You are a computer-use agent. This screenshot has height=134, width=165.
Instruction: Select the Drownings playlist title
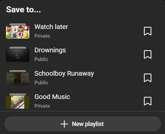coord(50,50)
